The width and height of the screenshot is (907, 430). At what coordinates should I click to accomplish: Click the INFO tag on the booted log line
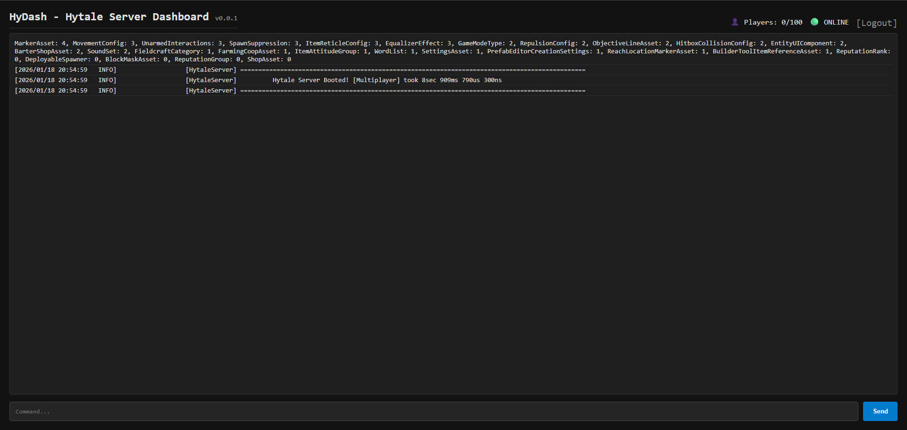click(107, 80)
